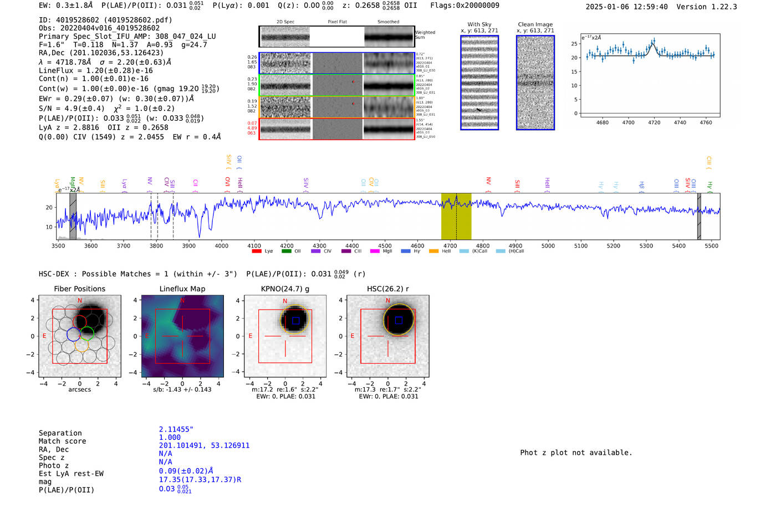Click the red fiber circle in Fiber Positions
This screenshot has height=528, width=776.
[x=80, y=322]
